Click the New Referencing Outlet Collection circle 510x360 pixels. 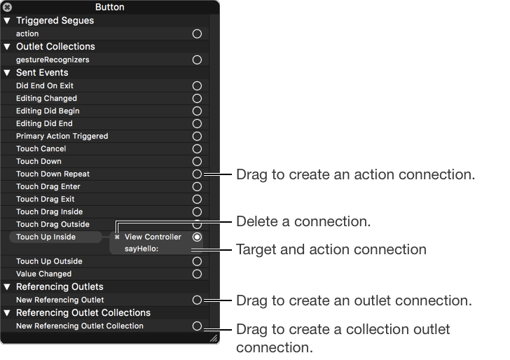point(197,326)
